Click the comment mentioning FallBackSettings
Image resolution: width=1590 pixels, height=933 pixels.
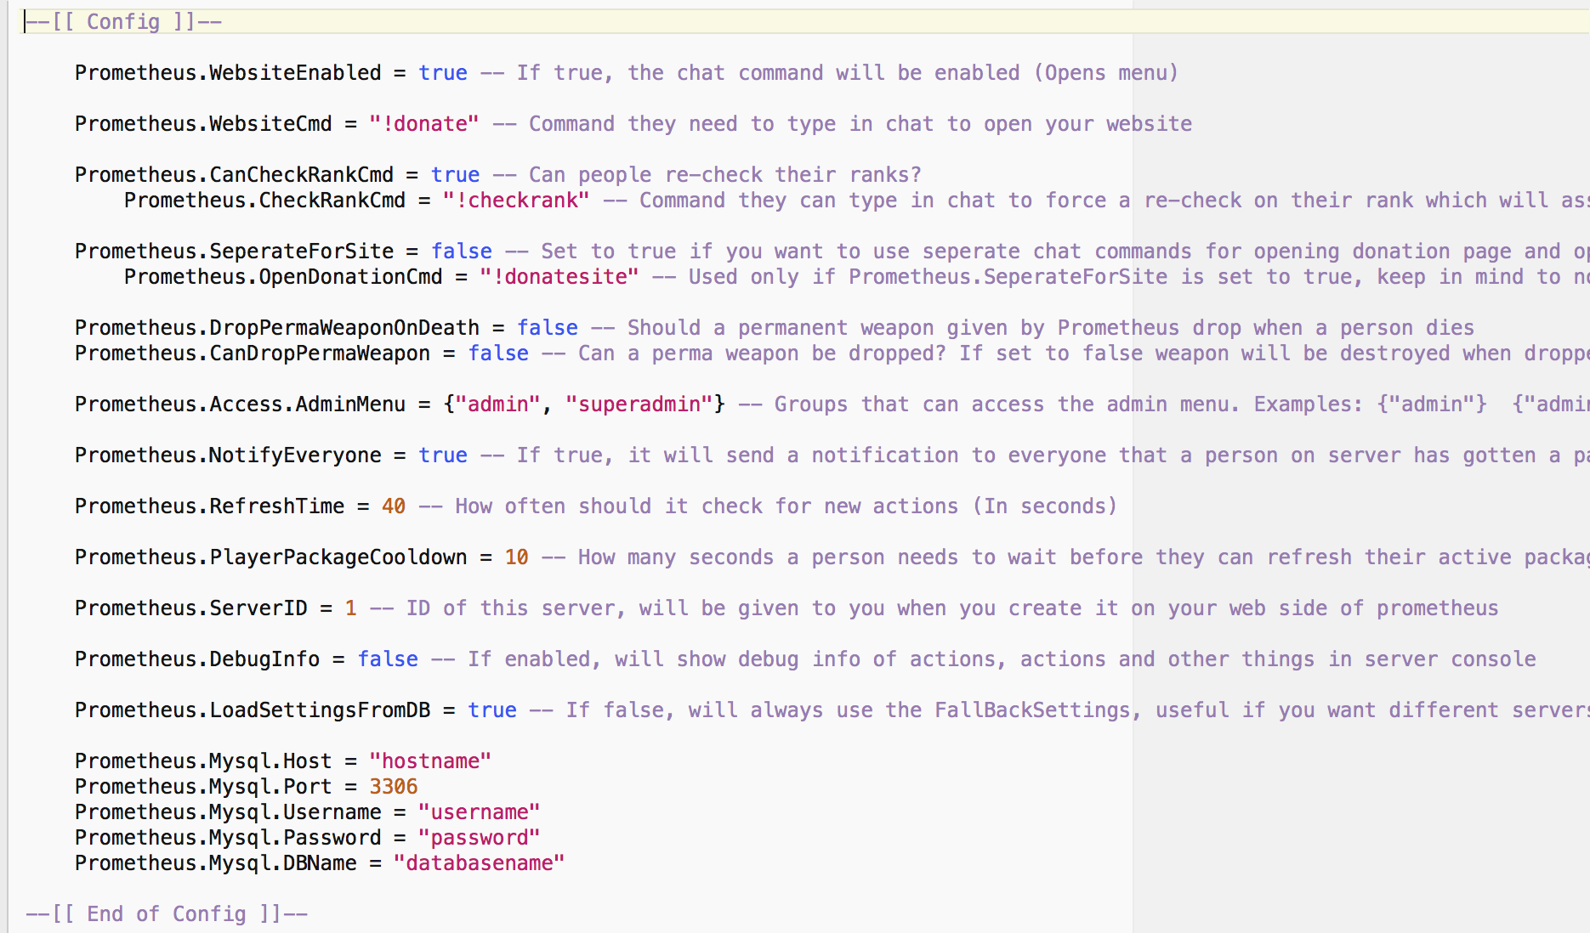coord(1059,710)
